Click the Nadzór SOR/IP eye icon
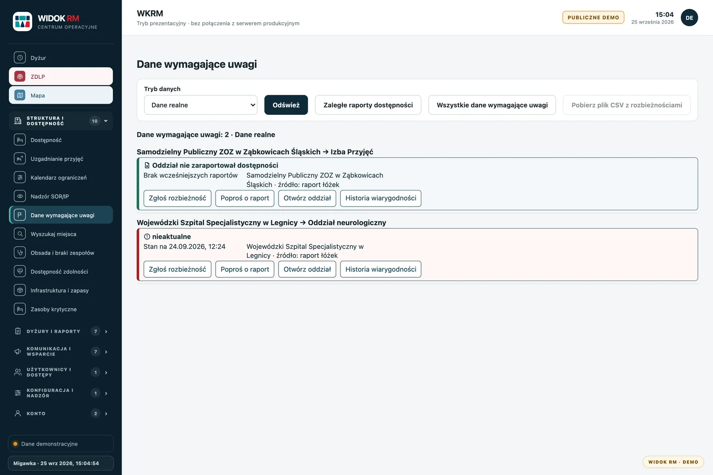 pyautogui.click(x=20, y=196)
